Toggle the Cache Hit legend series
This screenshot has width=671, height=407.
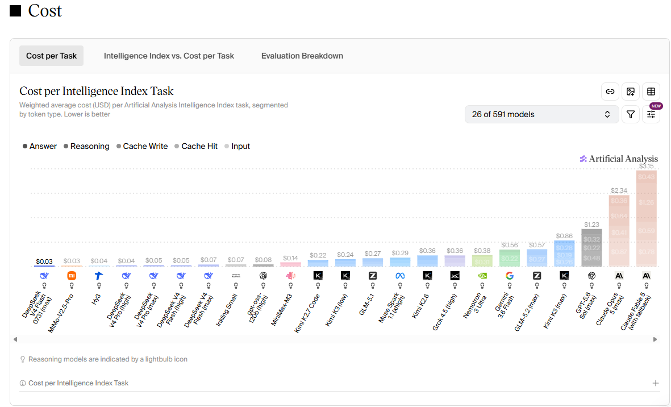196,146
